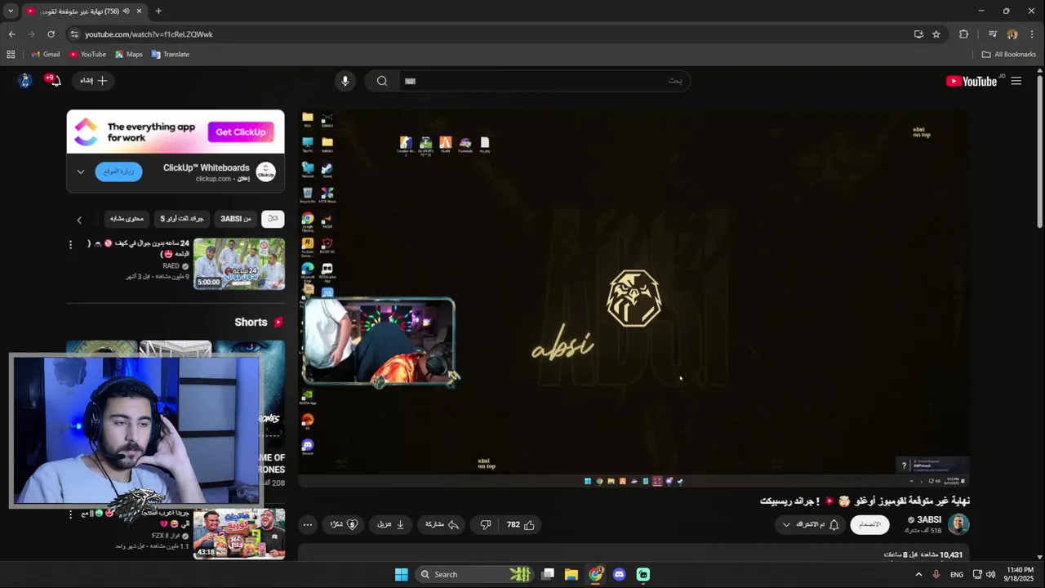This screenshot has width=1045, height=588.
Task: Switch ENG input language
Action: (957, 574)
